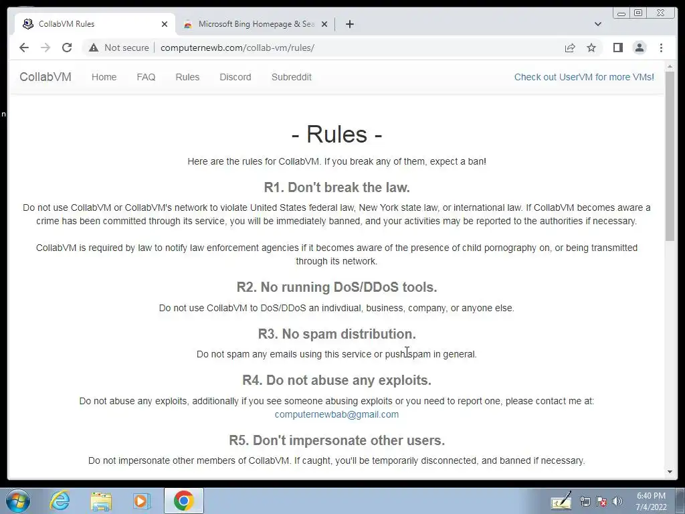Image resolution: width=685 pixels, height=514 pixels.
Task: Switch to Microsoft Bing Homepage tab
Action: coord(256,24)
